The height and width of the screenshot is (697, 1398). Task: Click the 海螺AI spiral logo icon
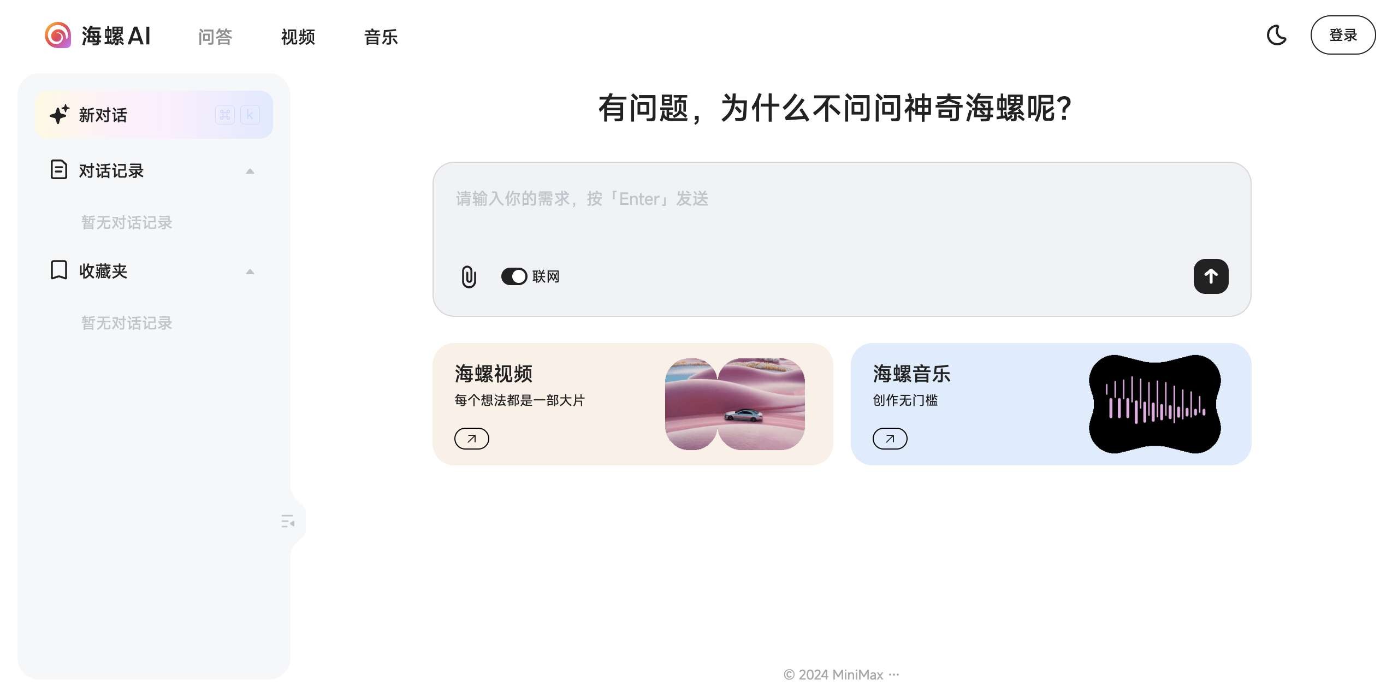click(x=58, y=36)
